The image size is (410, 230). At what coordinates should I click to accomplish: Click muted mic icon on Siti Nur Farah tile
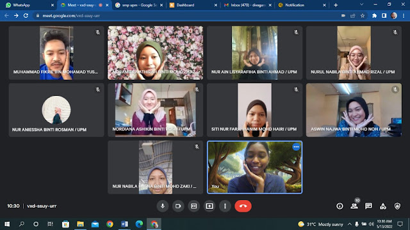(x=296, y=89)
